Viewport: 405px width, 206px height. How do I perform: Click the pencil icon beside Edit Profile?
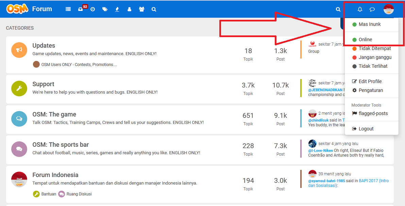click(x=354, y=81)
